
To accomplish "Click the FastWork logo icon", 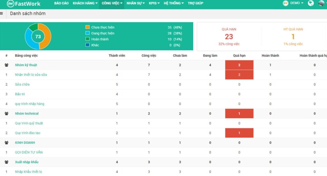I will (11, 4).
